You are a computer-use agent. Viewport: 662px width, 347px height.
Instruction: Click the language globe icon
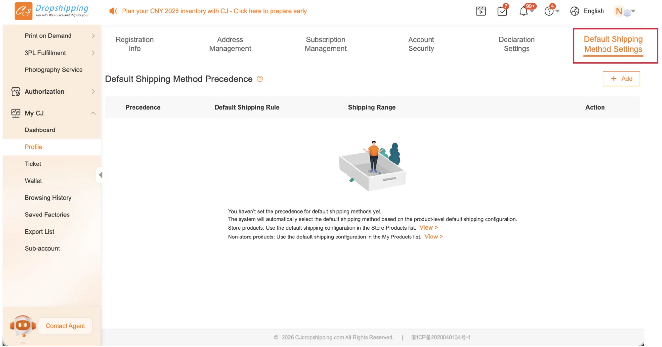(x=574, y=11)
